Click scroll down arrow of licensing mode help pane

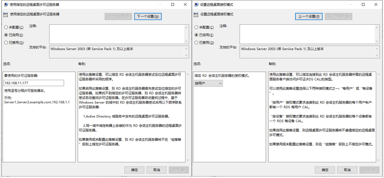378,160
